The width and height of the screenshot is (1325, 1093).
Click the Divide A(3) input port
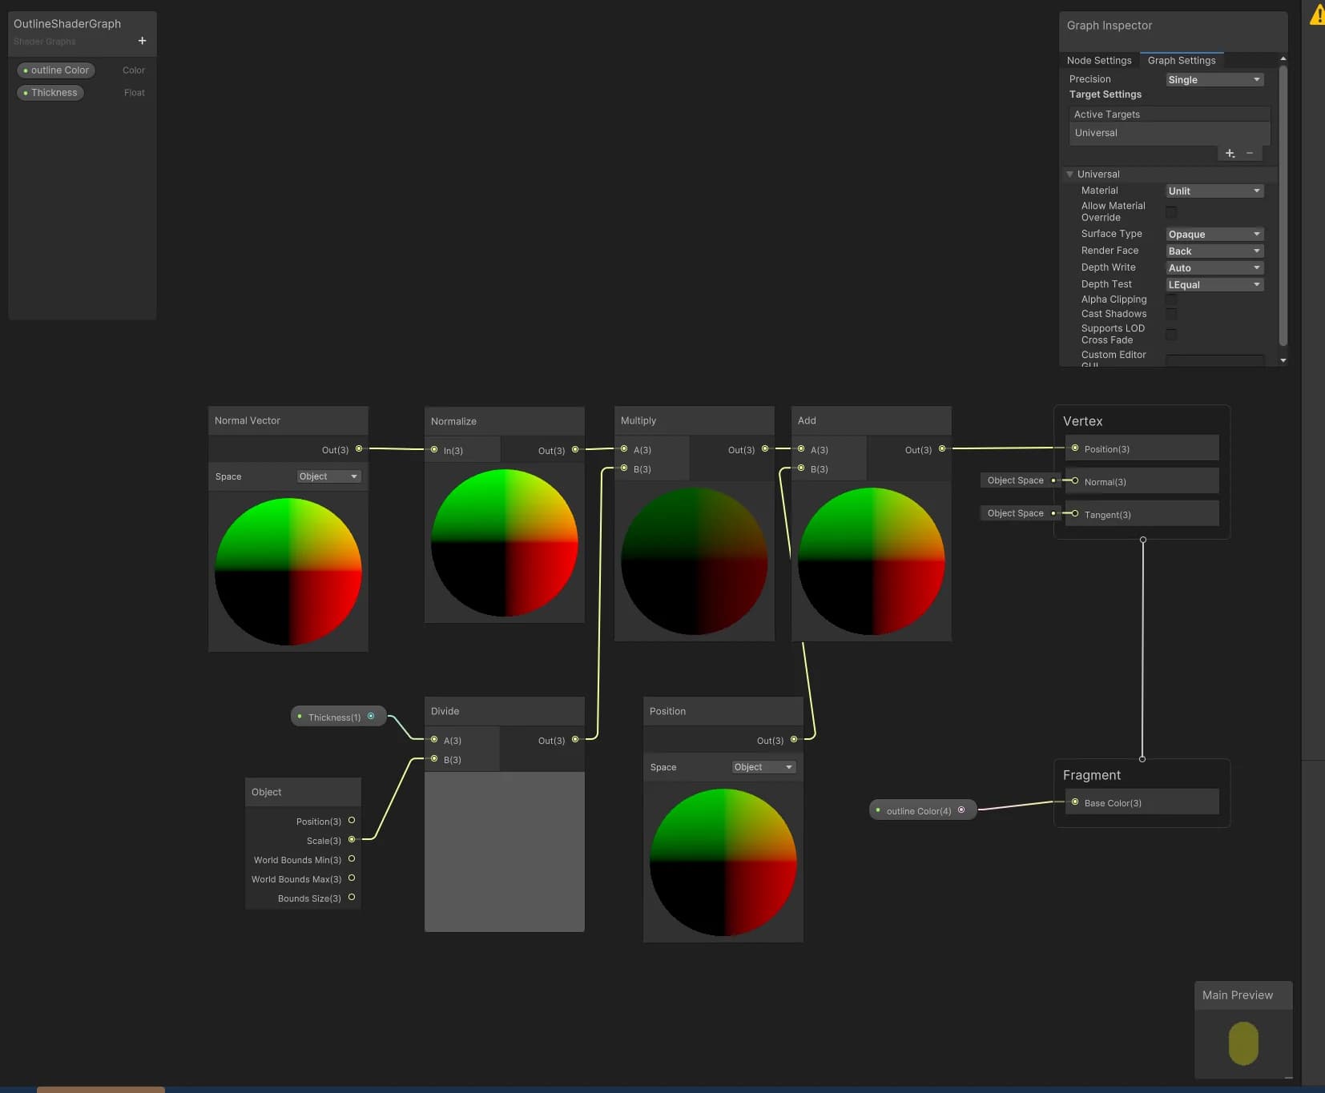pos(434,740)
